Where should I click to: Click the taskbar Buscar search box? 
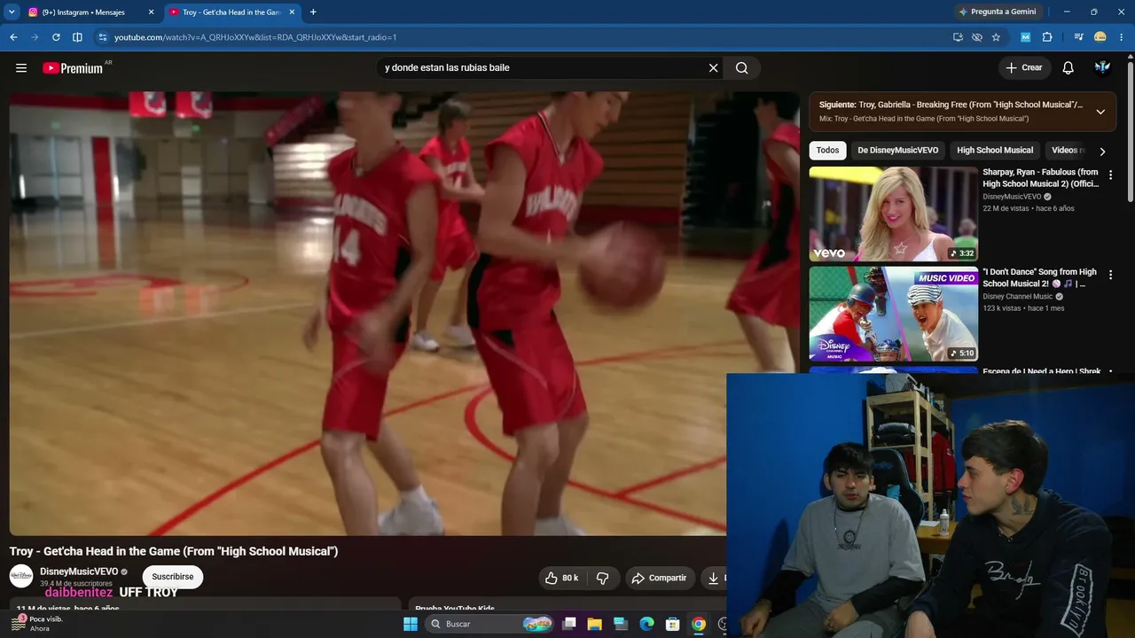point(489,624)
